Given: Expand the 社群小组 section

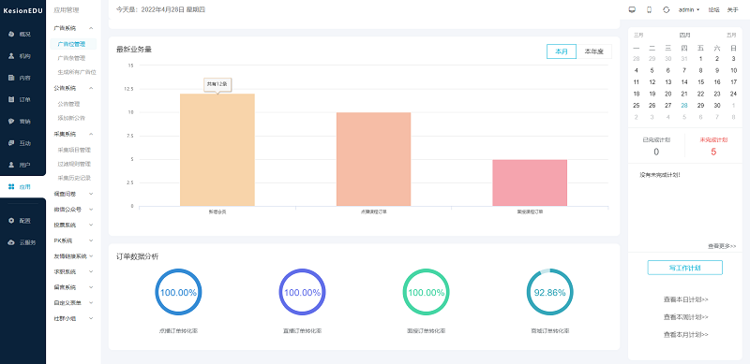Looking at the screenshot, I should (73, 318).
